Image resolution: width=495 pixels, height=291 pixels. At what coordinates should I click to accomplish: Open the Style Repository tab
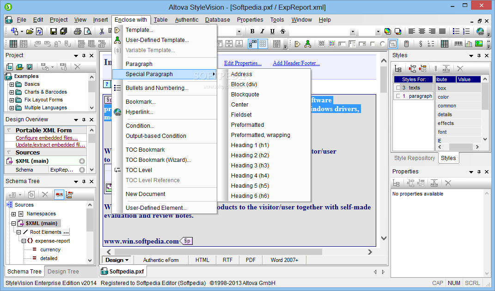(414, 158)
